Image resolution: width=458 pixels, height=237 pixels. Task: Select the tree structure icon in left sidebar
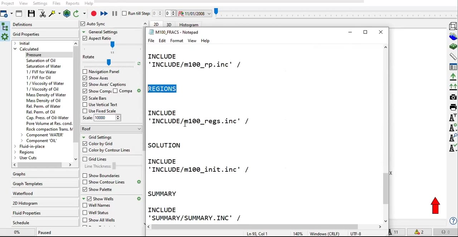(x=5, y=27)
